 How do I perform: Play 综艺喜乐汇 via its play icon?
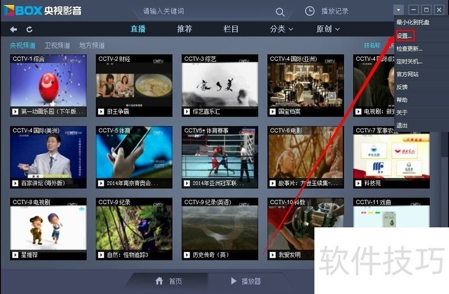coord(187,112)
